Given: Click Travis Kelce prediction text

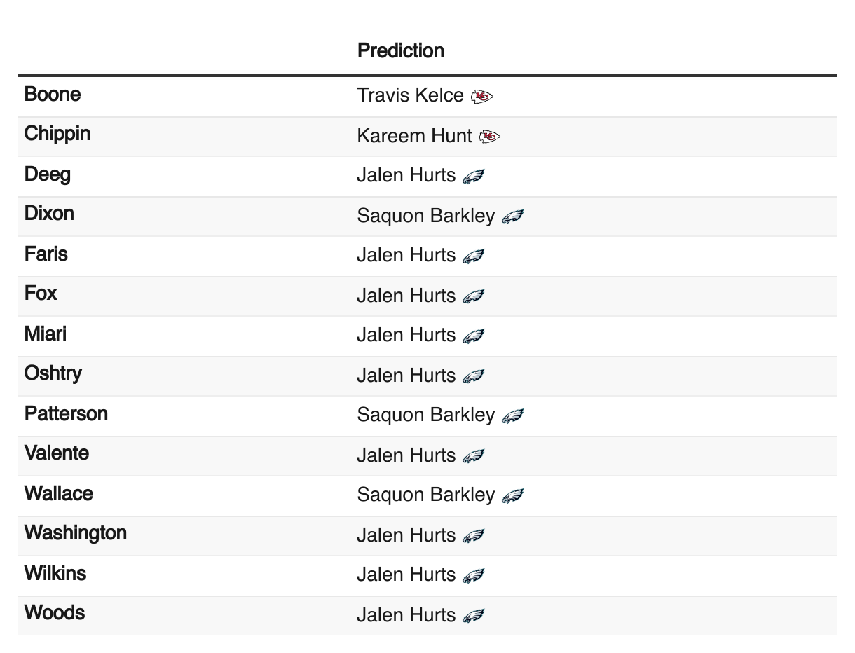Looking at the screenshot, I should (x=410, y=95).
